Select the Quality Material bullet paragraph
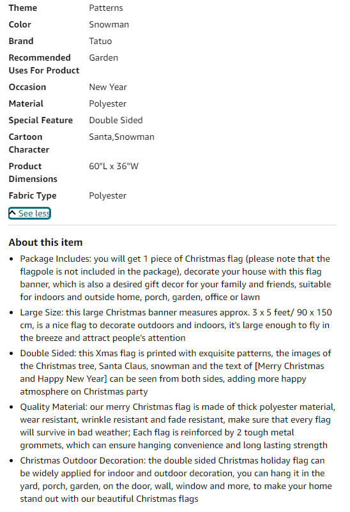This screenshot has width=350, height=512. coord(178,426)
